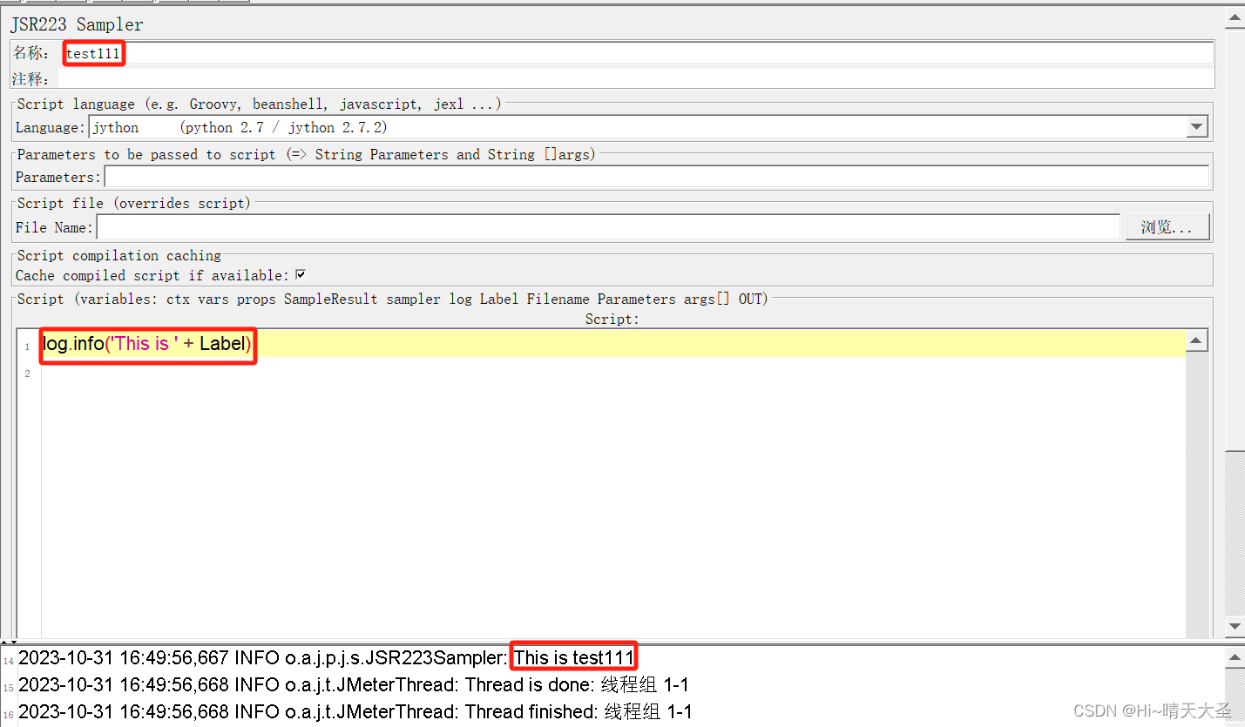Click the 浏览... browse button
This screenshot has height=727, width=1245.
(1167, 227)
